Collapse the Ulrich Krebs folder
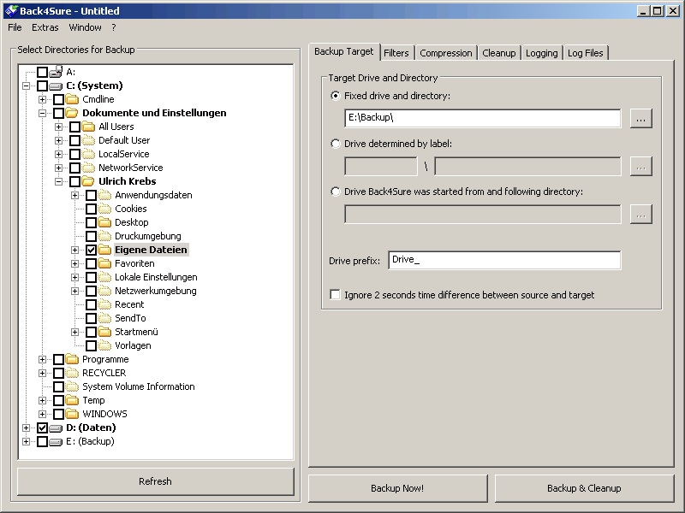The image size is (685, 513). 60,180
